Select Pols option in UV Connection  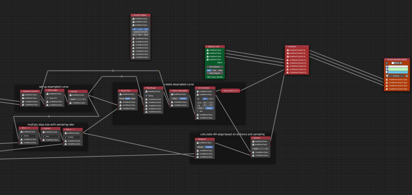(201, 108)
